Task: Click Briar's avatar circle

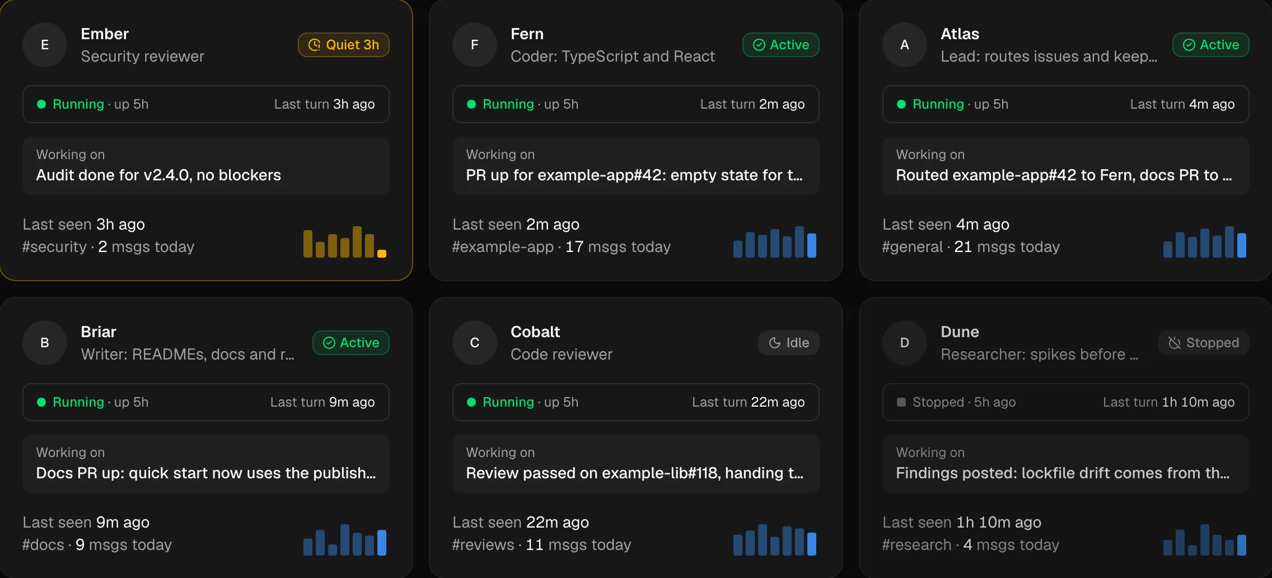Action: (45, 343)
